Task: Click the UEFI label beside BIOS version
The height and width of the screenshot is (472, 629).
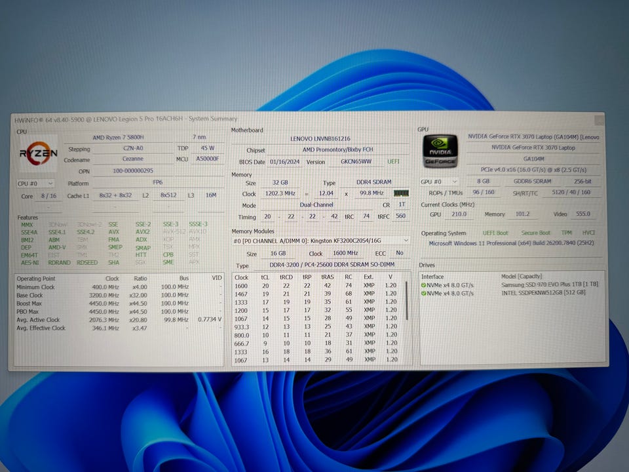Action: coord(394,162)
